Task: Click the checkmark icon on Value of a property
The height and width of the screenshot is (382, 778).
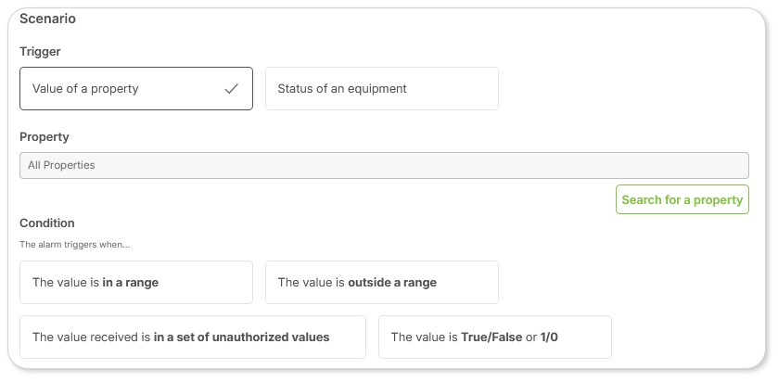Action: click(231, 89)
